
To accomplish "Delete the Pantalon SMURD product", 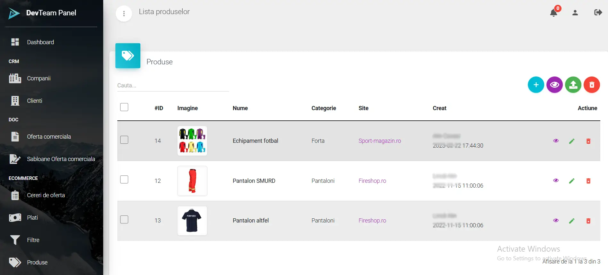I will pos(588,181).
